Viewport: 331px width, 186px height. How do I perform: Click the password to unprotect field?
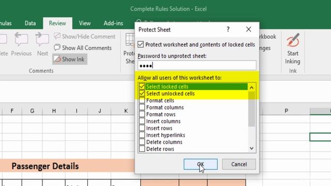point(197,66)
